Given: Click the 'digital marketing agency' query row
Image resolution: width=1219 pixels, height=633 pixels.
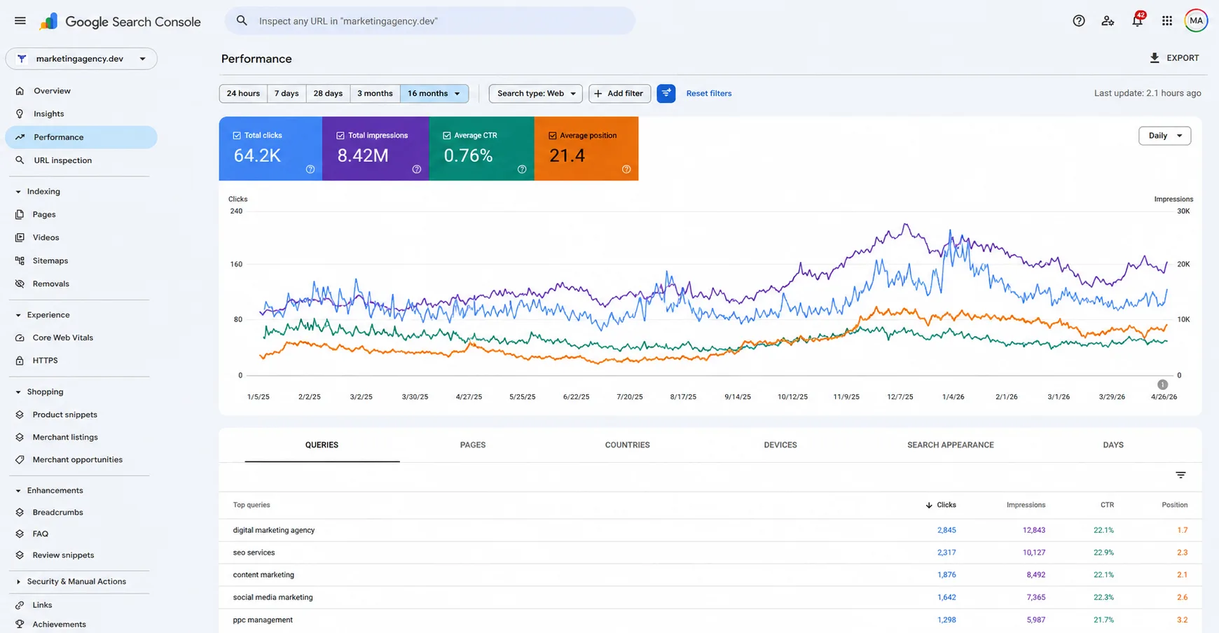Looking at the screenshot, I should (x=710, y=530).
